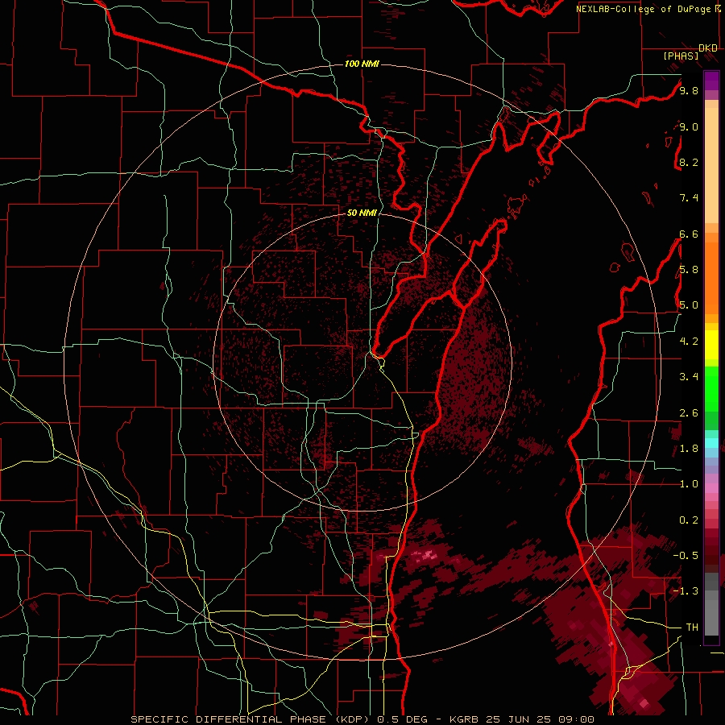Pick the cyan segment of the color bar
The width and height of the screenshot is (725, 725).
coord(711,443)
